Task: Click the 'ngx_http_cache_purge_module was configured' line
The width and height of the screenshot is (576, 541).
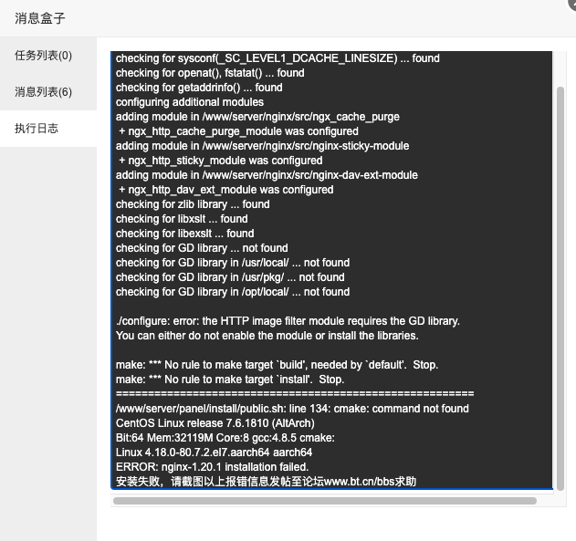Action: (x=238, y=131)
